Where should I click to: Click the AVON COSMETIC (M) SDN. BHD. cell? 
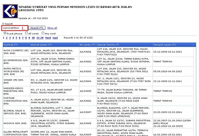[17, 52]
